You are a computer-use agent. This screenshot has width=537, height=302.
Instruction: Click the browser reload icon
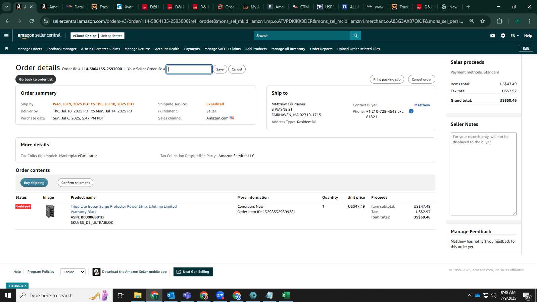click(x=32, y=21)
